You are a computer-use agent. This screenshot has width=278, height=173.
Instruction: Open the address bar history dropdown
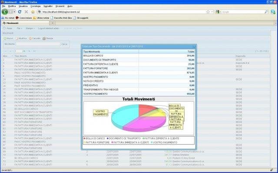click(212, 12)
